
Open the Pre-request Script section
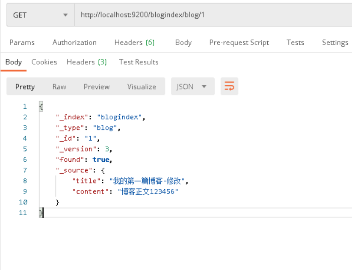239,42
